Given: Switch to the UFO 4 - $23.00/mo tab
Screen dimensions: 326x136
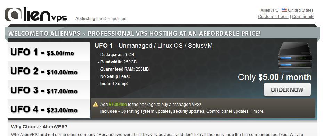Looking at the screenshot, I should tap(49, 109).
